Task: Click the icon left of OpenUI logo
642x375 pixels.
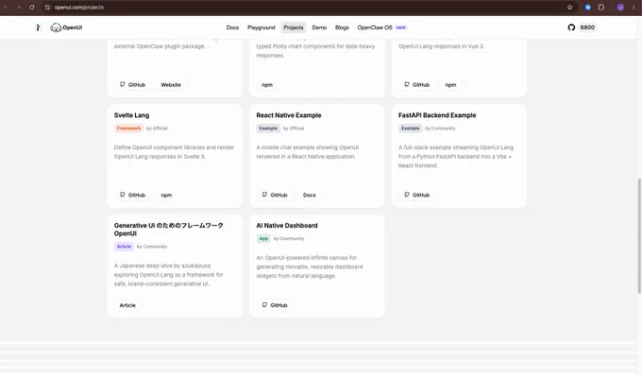Action: coord(38,27)
